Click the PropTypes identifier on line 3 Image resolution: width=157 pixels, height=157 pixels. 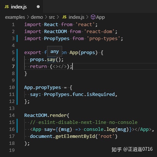point(57,39)
